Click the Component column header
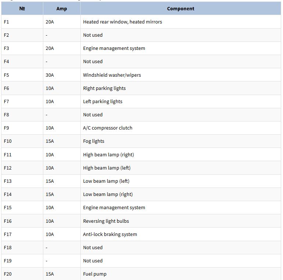 (181, 8)
